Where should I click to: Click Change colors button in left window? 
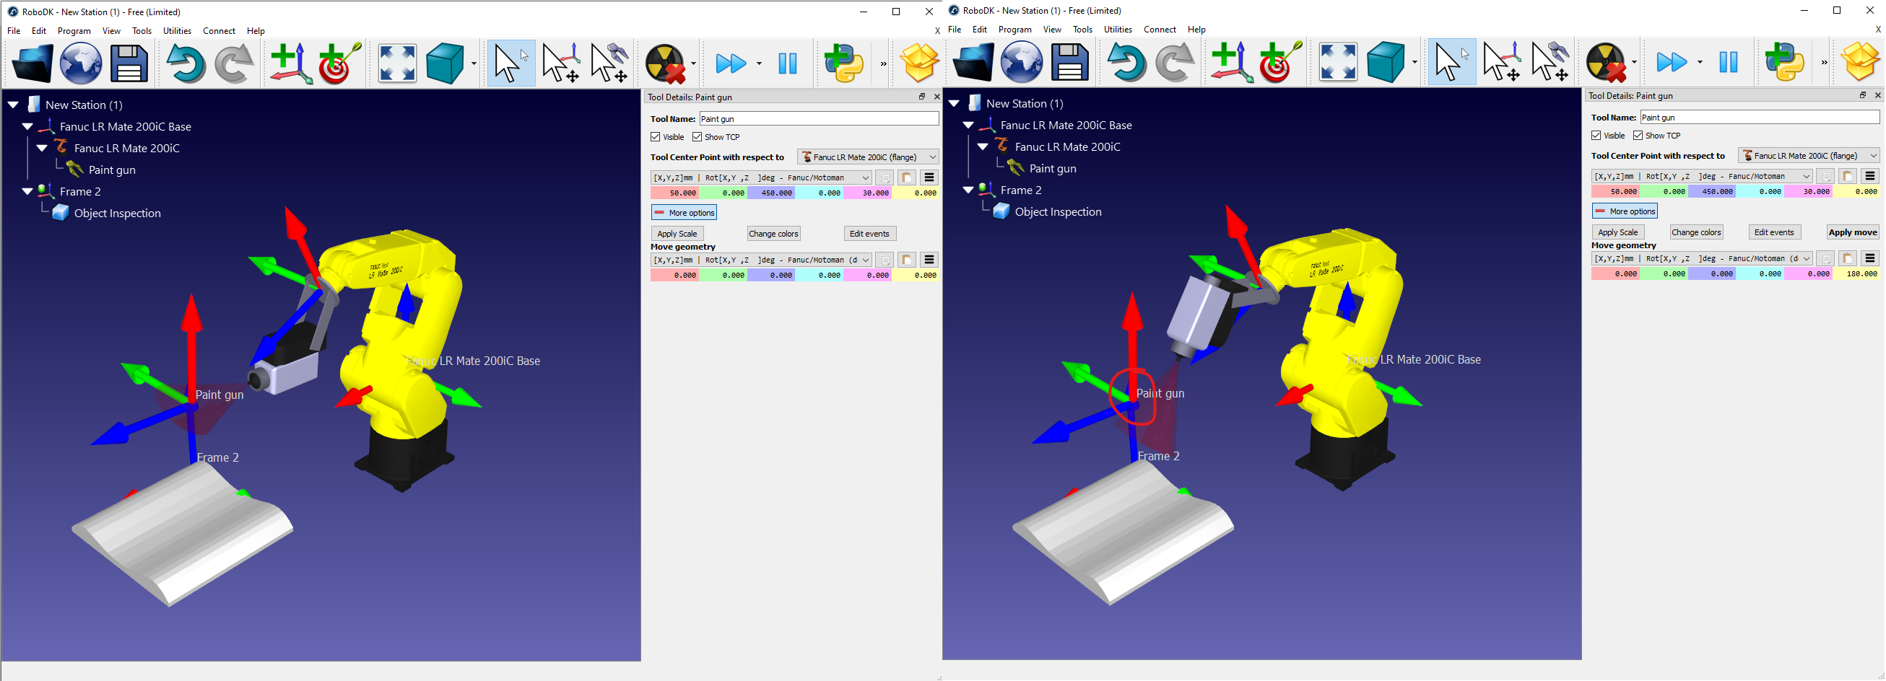(773, 234)
